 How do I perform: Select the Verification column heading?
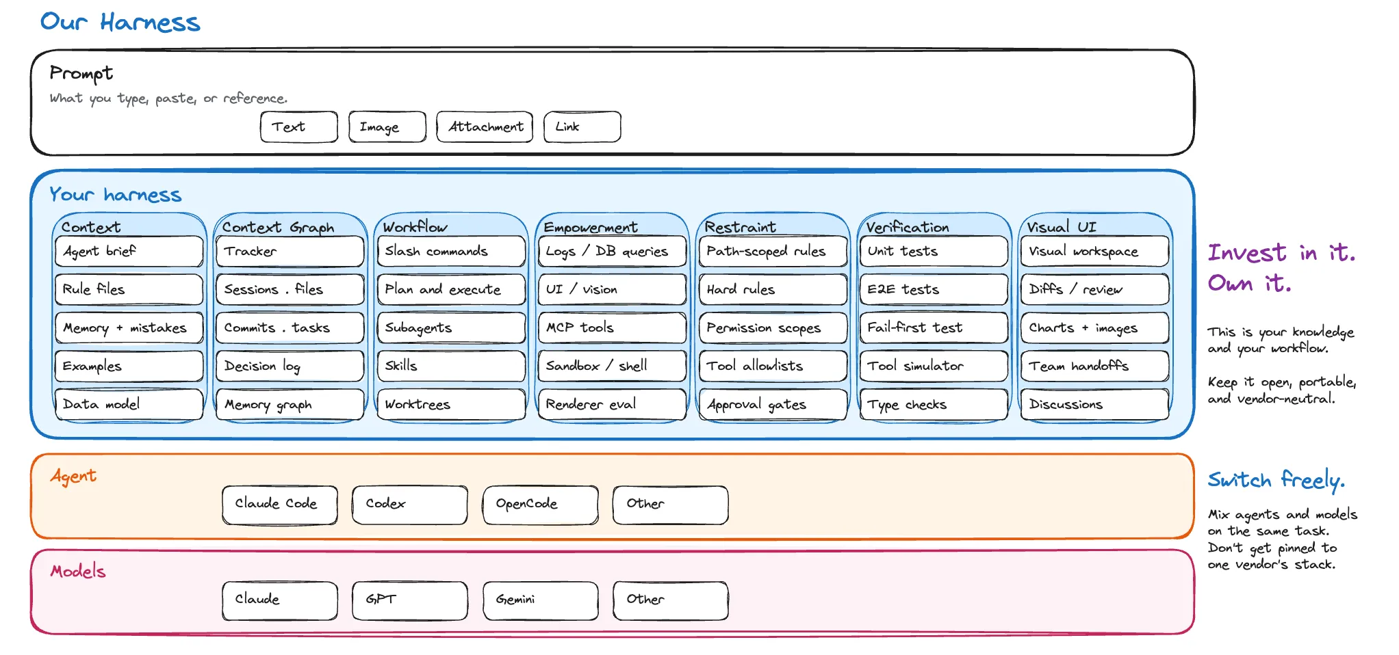908,227
